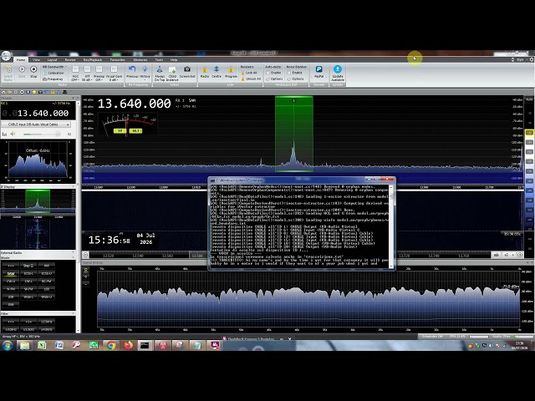Viewport: 535px width, 401px height.
Task: Click the large 13.640.000 frequency display
Action: tap(134, 104)
